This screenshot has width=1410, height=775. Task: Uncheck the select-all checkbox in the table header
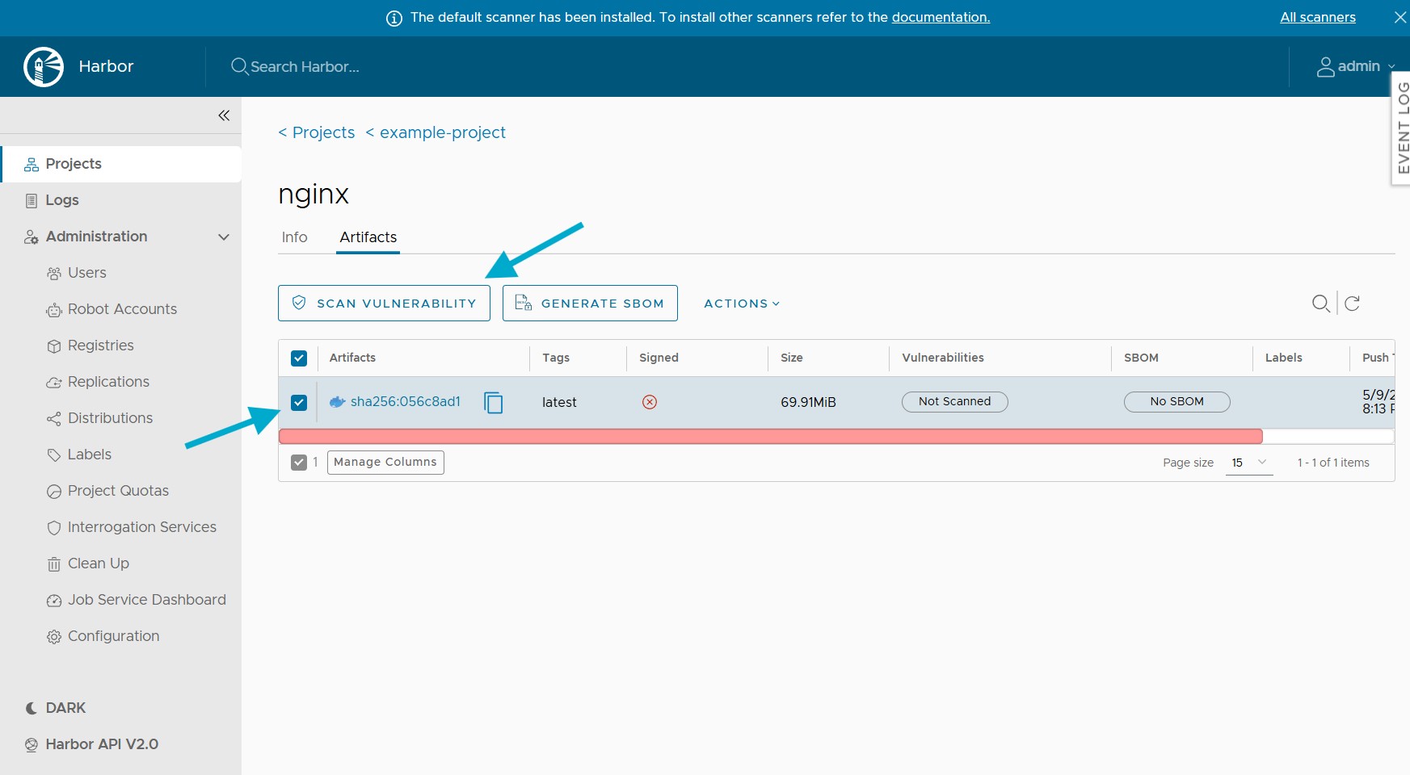tap(299, 358)
